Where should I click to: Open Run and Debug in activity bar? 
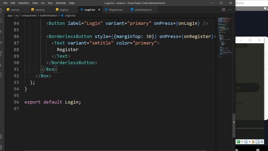(1, 42)
